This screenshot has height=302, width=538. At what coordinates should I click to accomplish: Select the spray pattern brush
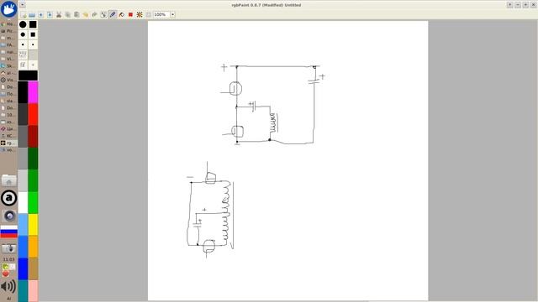pyautogui.click(x=23, y=55)
